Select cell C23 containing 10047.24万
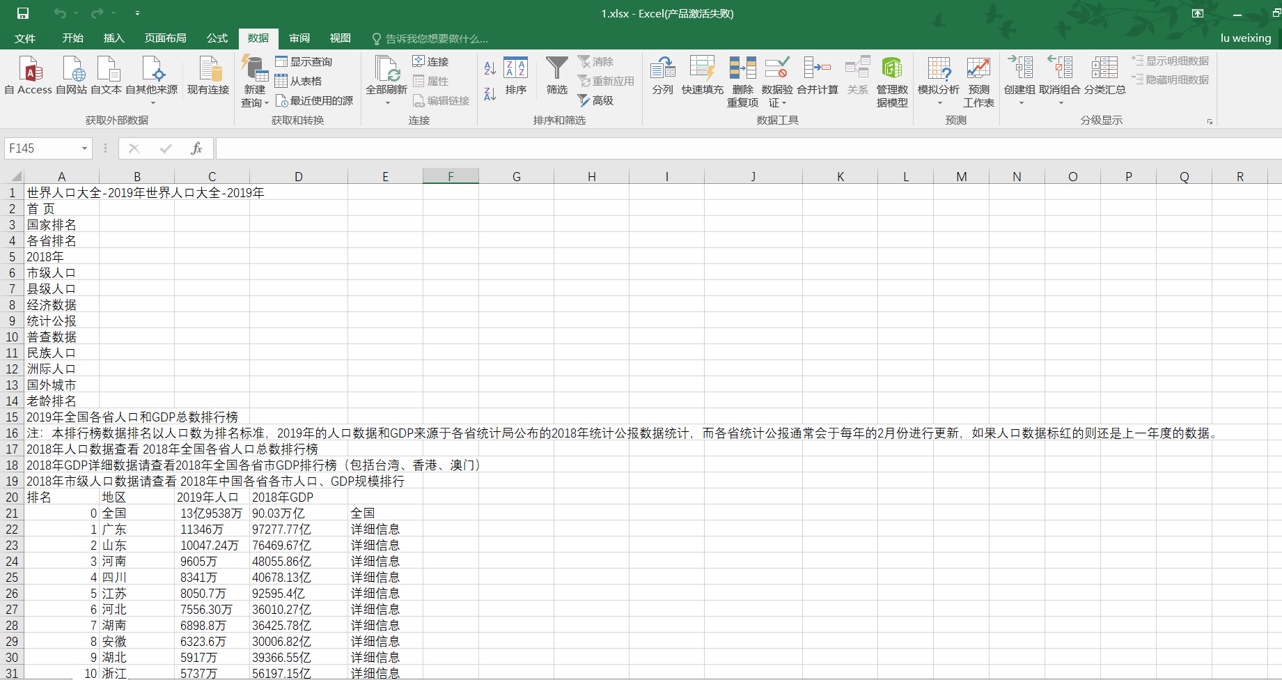Image resolution: width=1282 pixels, height=680 pixels. point(212,546)
